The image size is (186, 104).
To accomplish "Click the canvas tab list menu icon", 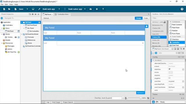I will click(x=149, y=14).
